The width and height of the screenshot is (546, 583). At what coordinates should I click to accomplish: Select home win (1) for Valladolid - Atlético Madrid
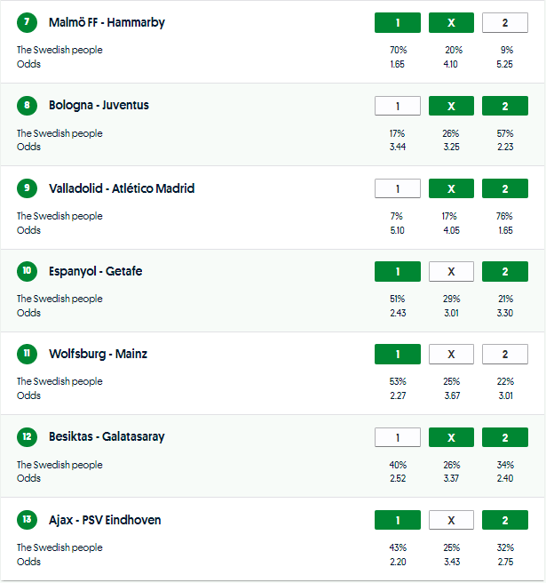[398, 189]
